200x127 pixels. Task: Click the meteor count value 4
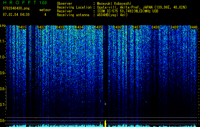point(45,15)
